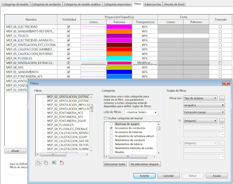Click ellipsis button next to first (ninguno)

222,121
